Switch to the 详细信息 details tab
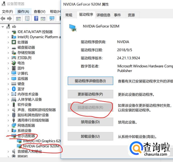 (x=103, y=15)
